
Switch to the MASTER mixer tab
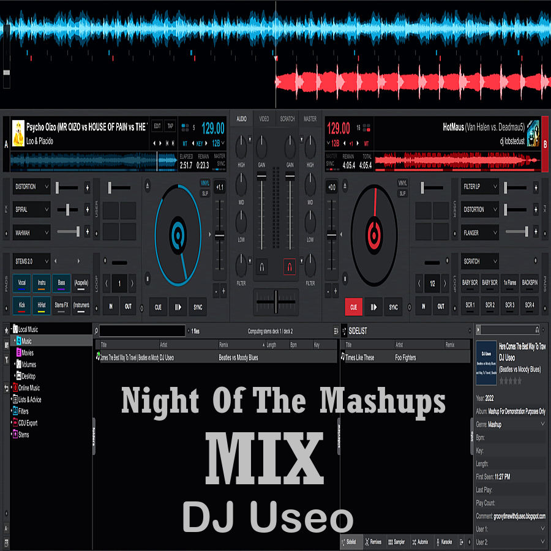[x=310, y=119]
